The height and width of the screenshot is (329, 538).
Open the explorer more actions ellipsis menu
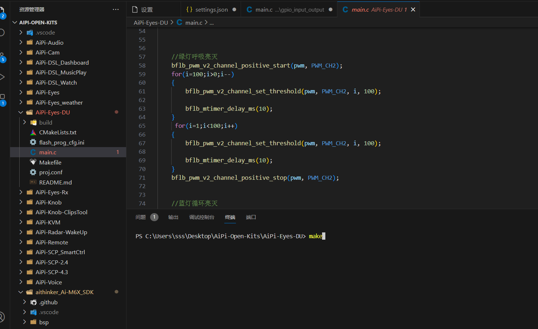116,9
